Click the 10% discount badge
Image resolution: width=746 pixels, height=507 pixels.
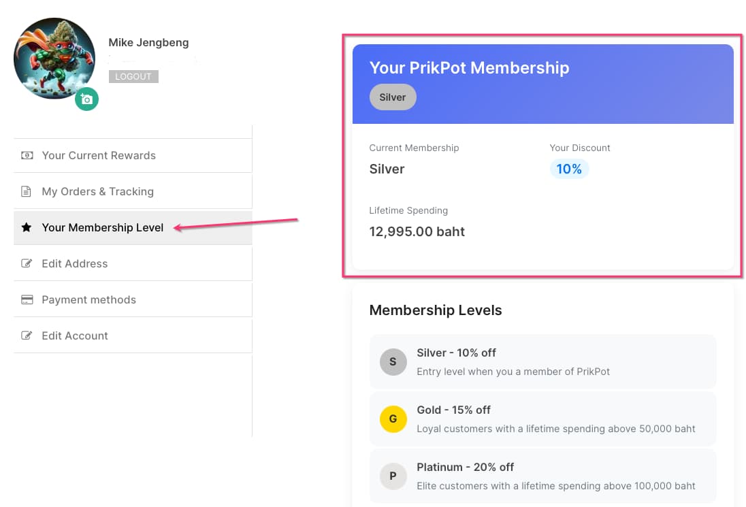[569, 169]
